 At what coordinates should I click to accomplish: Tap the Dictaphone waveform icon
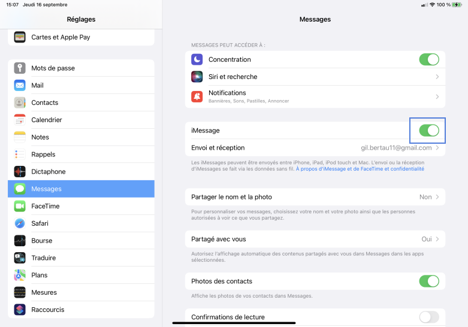20,171
